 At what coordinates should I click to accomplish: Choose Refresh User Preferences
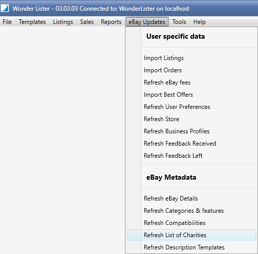pyautogui.click(x=191, y=107)
